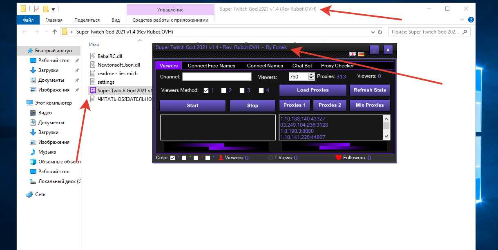Open Сеть in the Explorer sidebar
498x250 pixels.
(40, 194)
